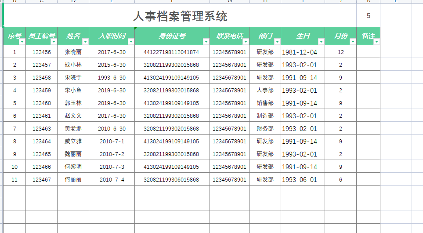Select employee number cell 123459
The image size is (423, 233).
click(x=42, y=90)
